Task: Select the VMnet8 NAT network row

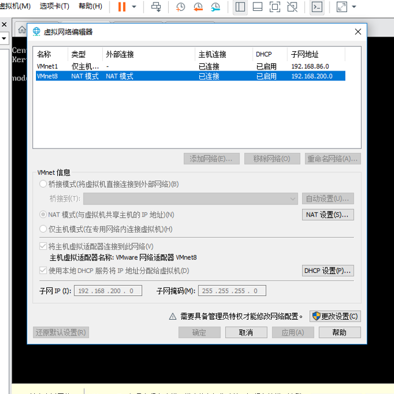Action: pos(191,76)
